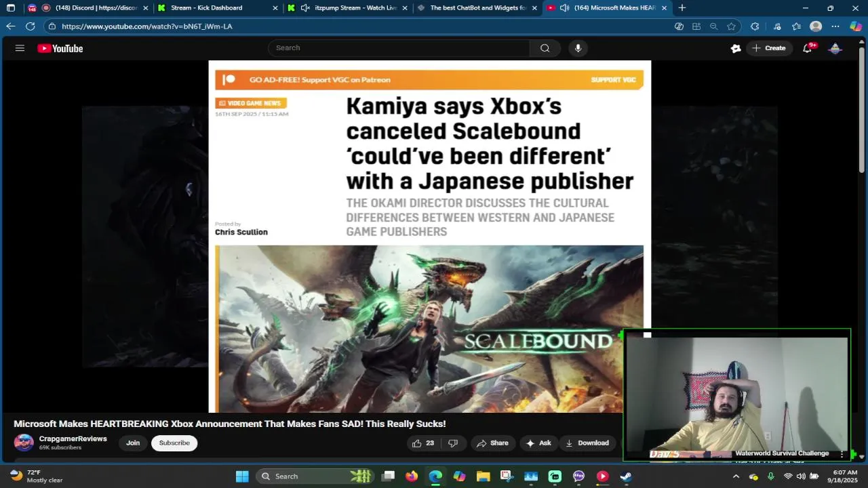Click the browser address bar URL
Image resolution: width=868 pixels, height=488 pixels.
147,26
